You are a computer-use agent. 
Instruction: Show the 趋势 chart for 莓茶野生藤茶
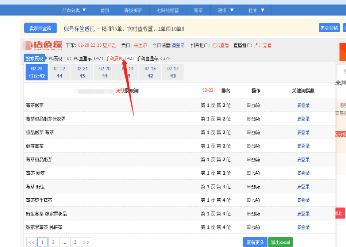tap(253, 200)
